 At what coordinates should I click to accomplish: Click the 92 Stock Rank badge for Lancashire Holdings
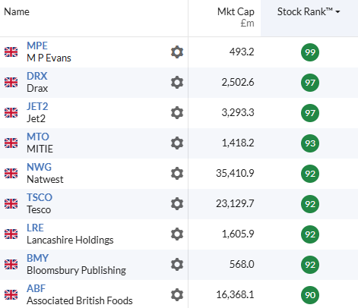pyautogui.click(x=310, y=234)
